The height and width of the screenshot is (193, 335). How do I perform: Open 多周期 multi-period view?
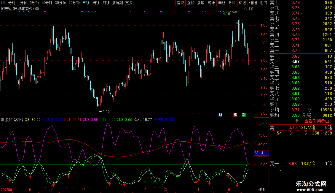point(117,3)
